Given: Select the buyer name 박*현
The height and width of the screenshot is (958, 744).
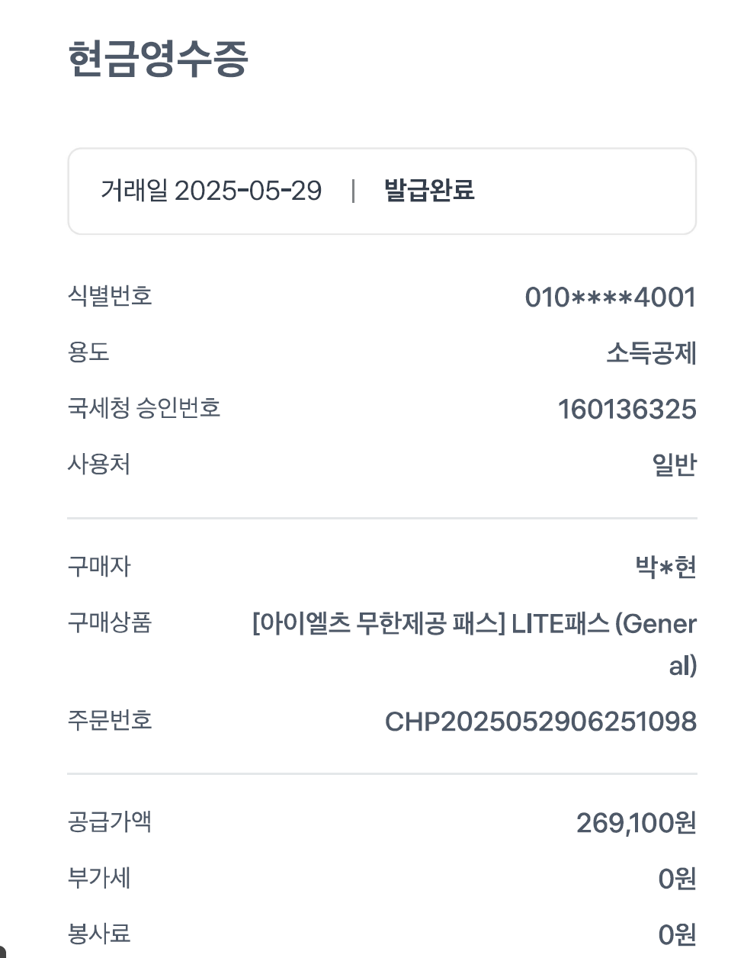Looking at the screenshot, I should click(665, 567).
